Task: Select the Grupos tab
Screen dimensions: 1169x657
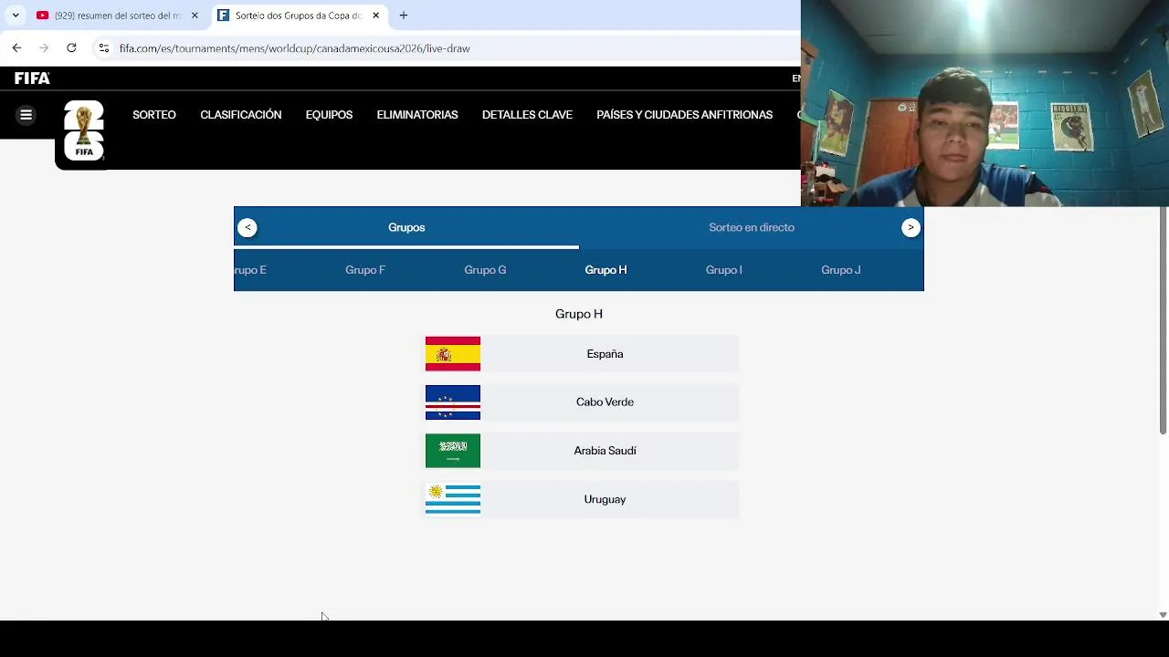Action: 406,227
